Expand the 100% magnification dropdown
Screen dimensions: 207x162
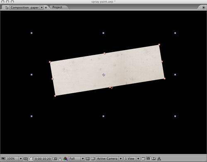pos(21,159)
